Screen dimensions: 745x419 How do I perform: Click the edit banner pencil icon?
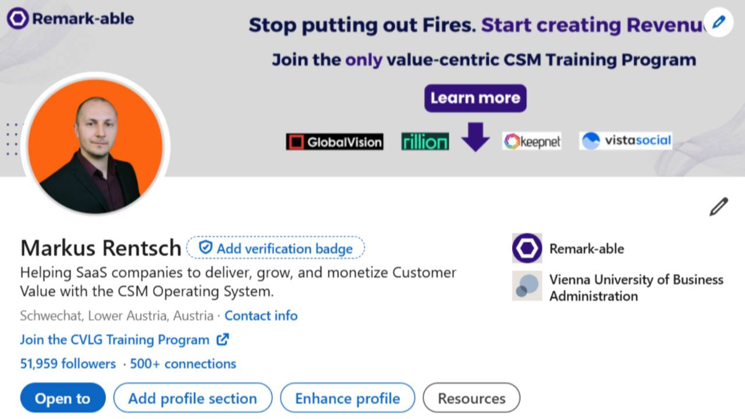[x=719, y=22]
